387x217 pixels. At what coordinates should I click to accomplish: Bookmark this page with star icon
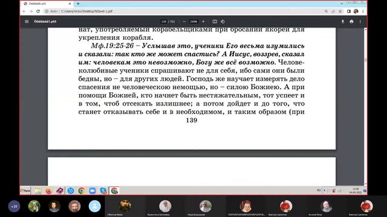[340, 11]
